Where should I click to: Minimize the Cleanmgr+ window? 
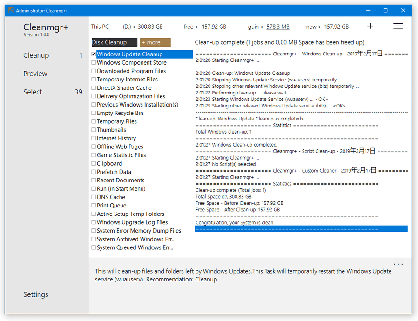point(368,10)
